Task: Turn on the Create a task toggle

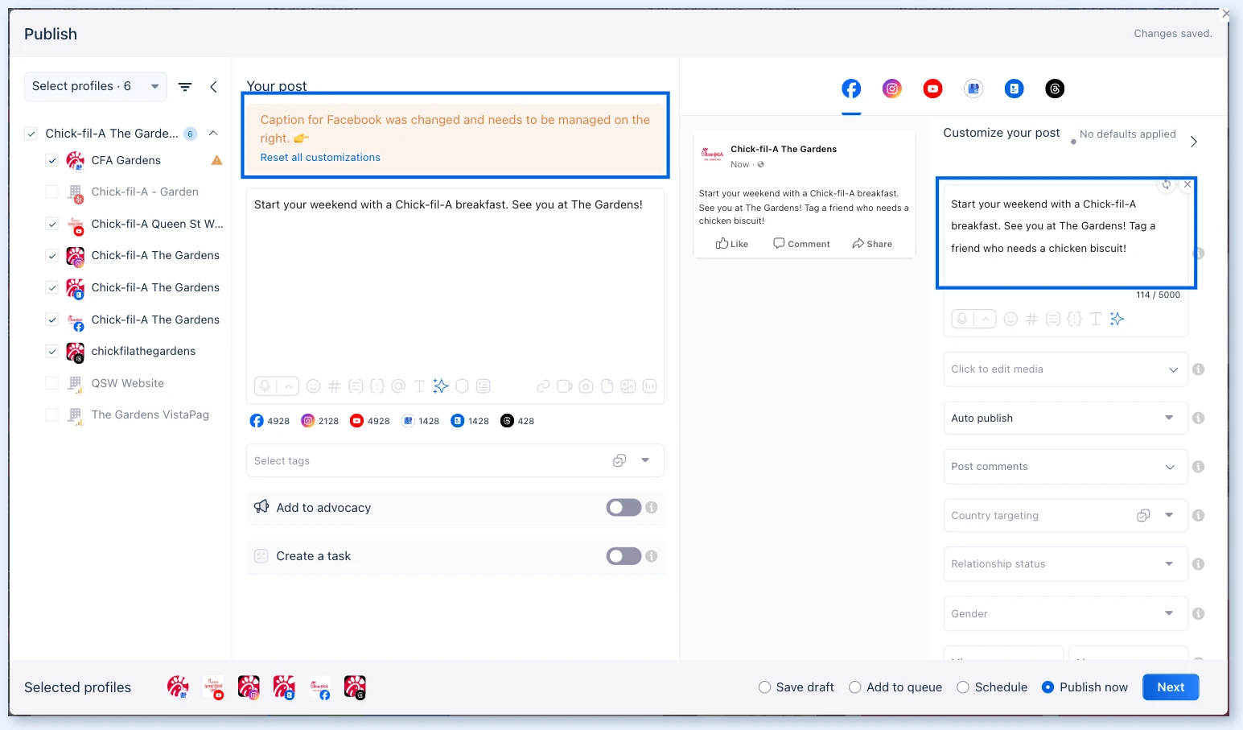Action: (x=624, y=556)
